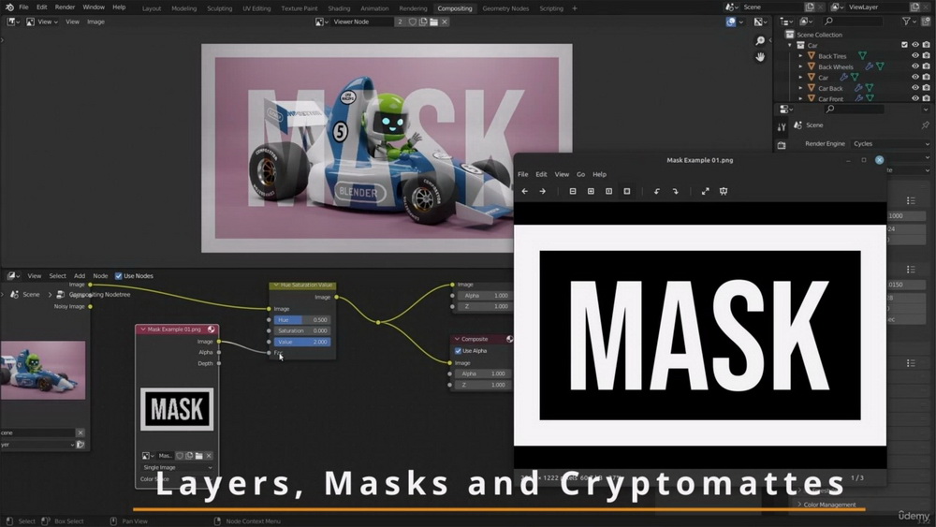Click modifier wrench icon on the Car Back row
Image resolution: width=936 pixels, height=527 pixels.
click(858, 88)
